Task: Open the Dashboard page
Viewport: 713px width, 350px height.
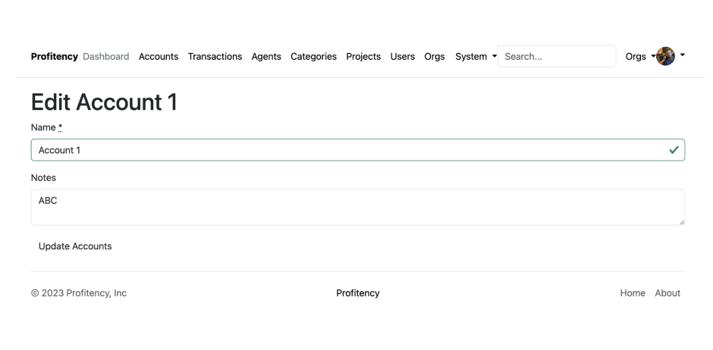Action: click(x=105, y=56)
